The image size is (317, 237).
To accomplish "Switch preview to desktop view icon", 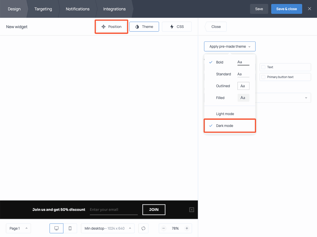I will point(56,228).
